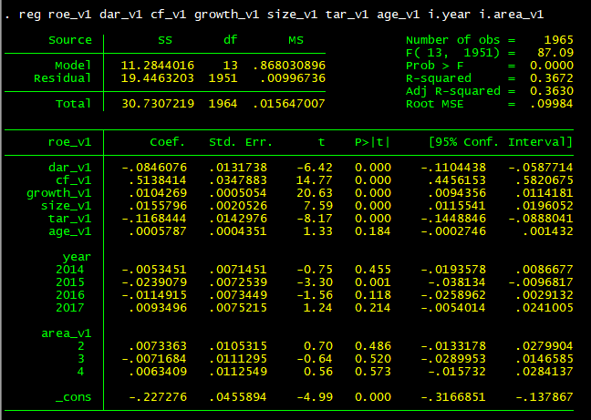Select variable name tar_v1

tap(69, 219)
